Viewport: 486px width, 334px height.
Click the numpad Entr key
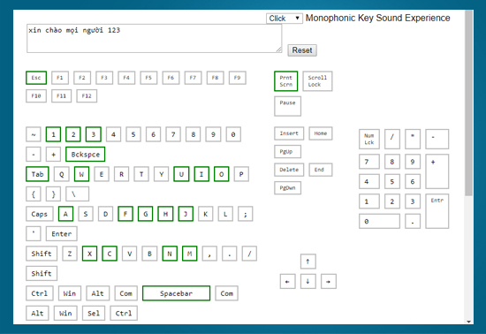click(x=437, y=211)
